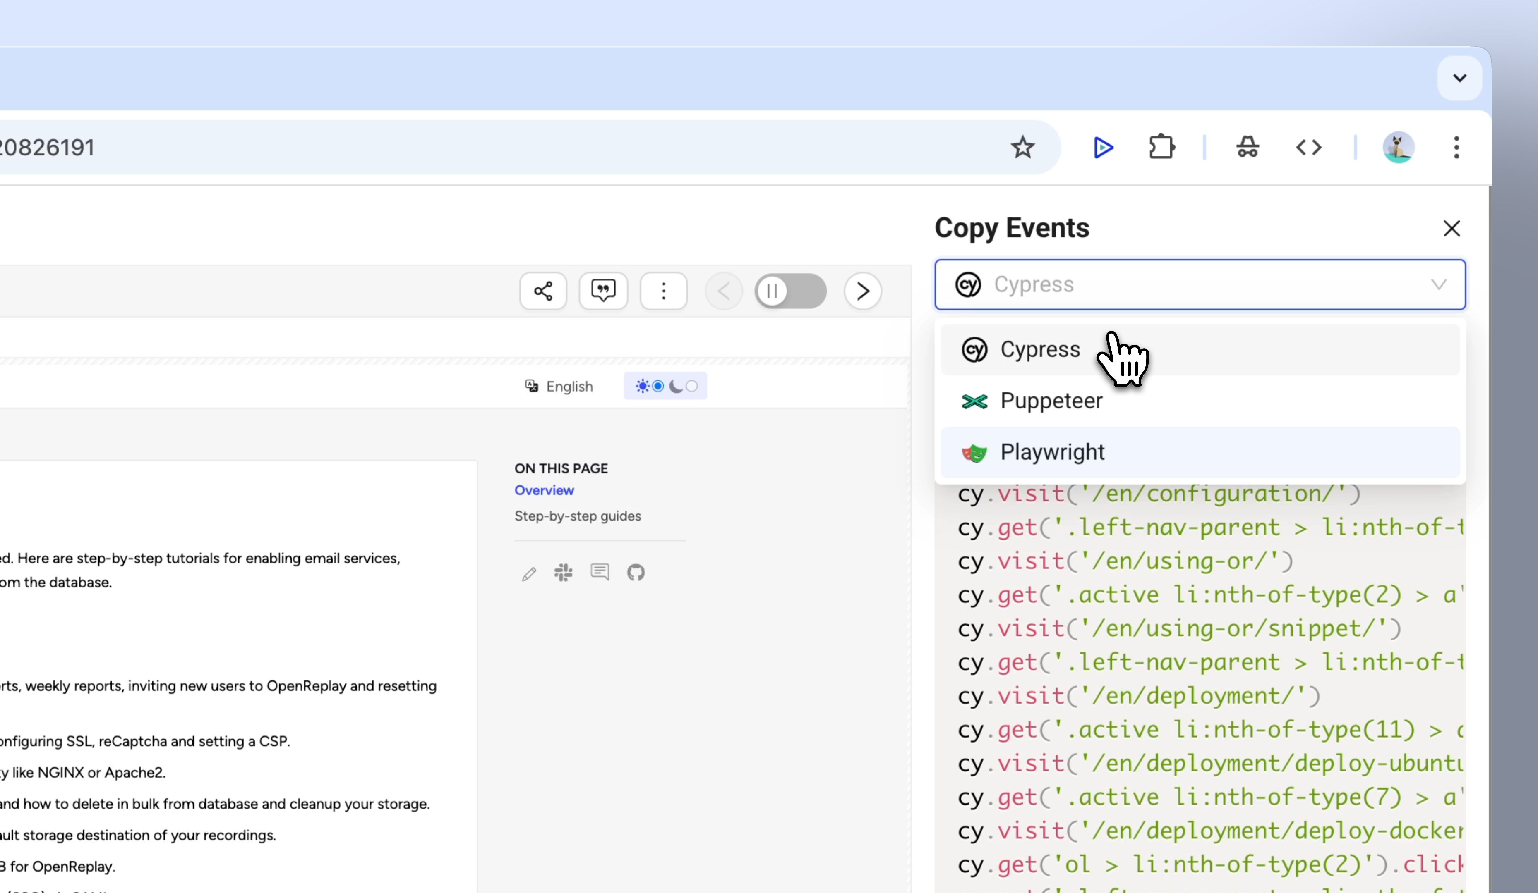
Task: Open the puzzle-piece Extensions menu
Action: (x=1161, y=147)
